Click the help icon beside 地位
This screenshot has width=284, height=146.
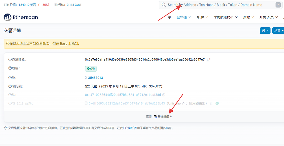pyautogui.click(x=10, y=68)
